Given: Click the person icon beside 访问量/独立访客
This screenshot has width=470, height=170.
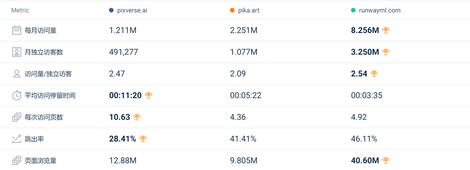Looking at the screenshot, I should click(17, 74).
